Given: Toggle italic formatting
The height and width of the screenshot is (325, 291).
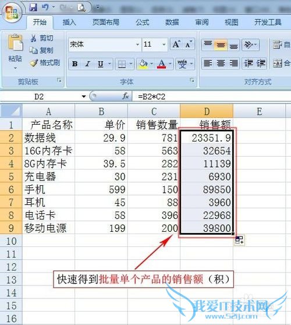Looking at the screenshot, I should tap(88, 64).
